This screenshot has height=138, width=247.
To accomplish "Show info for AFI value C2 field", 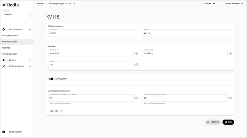I will click(x=230, y=98).
